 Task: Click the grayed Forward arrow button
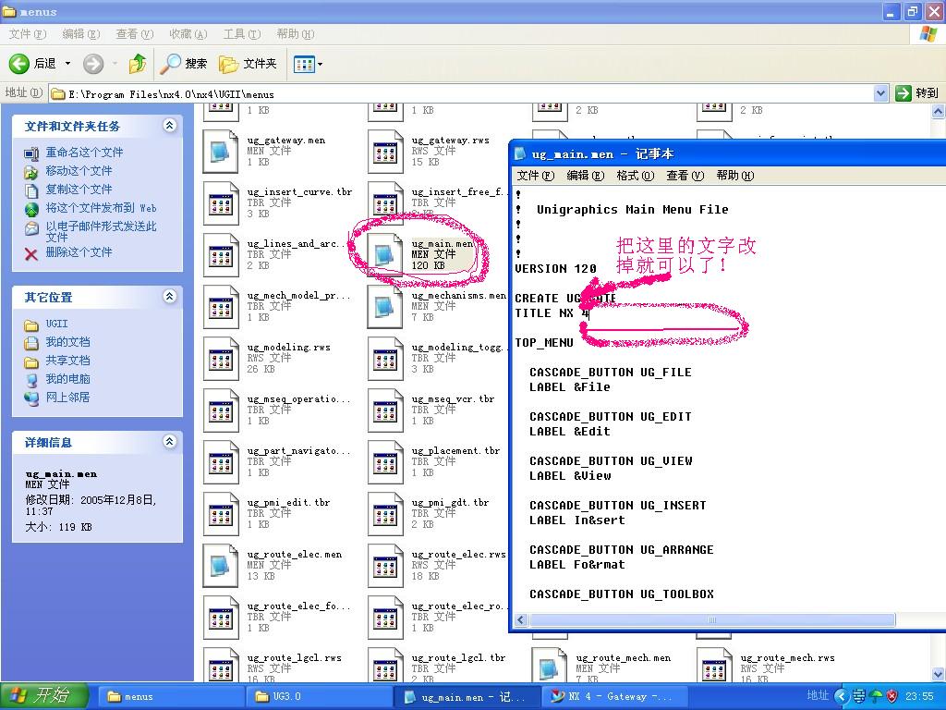pyautogui.click(x=93, y=64)
